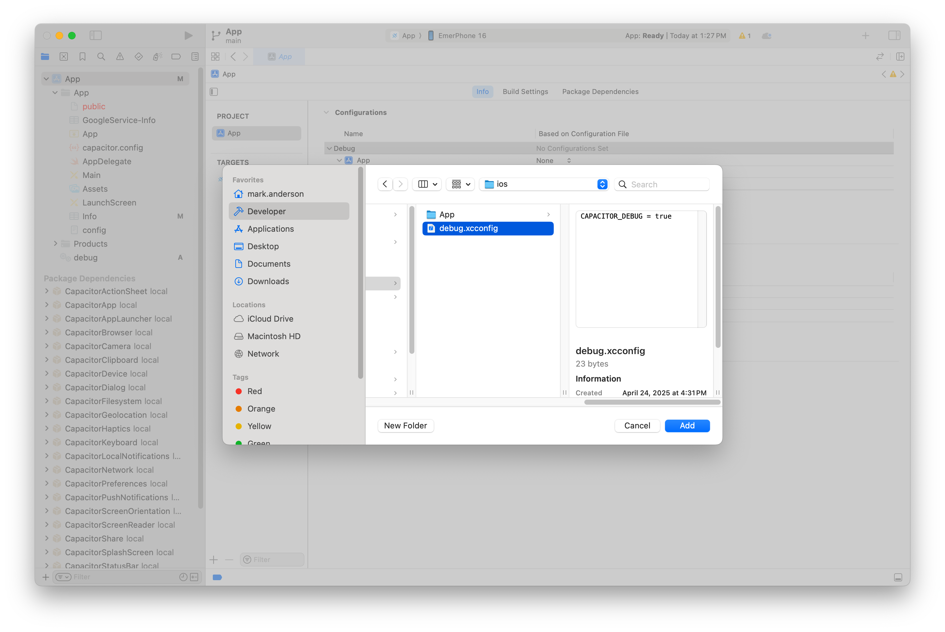
Task: Toggle the right inspector panel
Action: (x=894, y=36)
